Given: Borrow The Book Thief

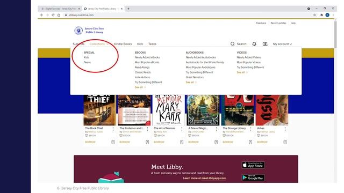Looking at the screenshot, I should 90,142.
